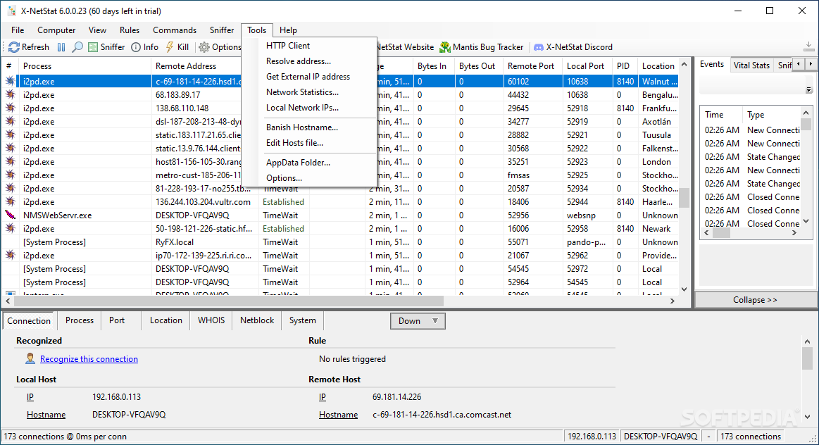Sort by the Remote Port column header

point(533,66)
